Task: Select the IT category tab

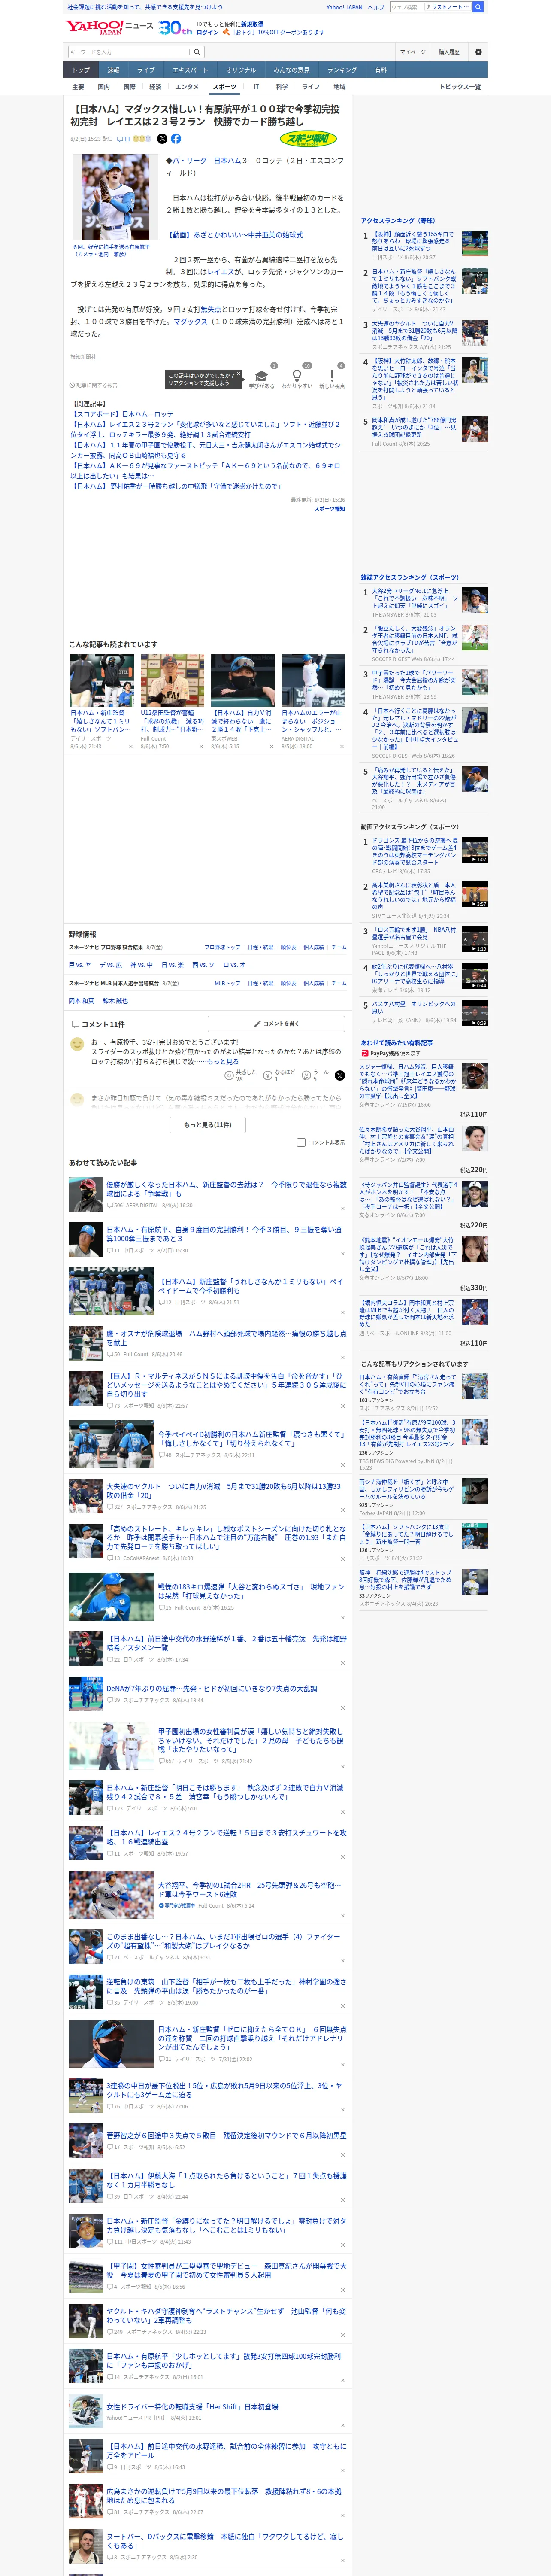Action: (256, 87)
